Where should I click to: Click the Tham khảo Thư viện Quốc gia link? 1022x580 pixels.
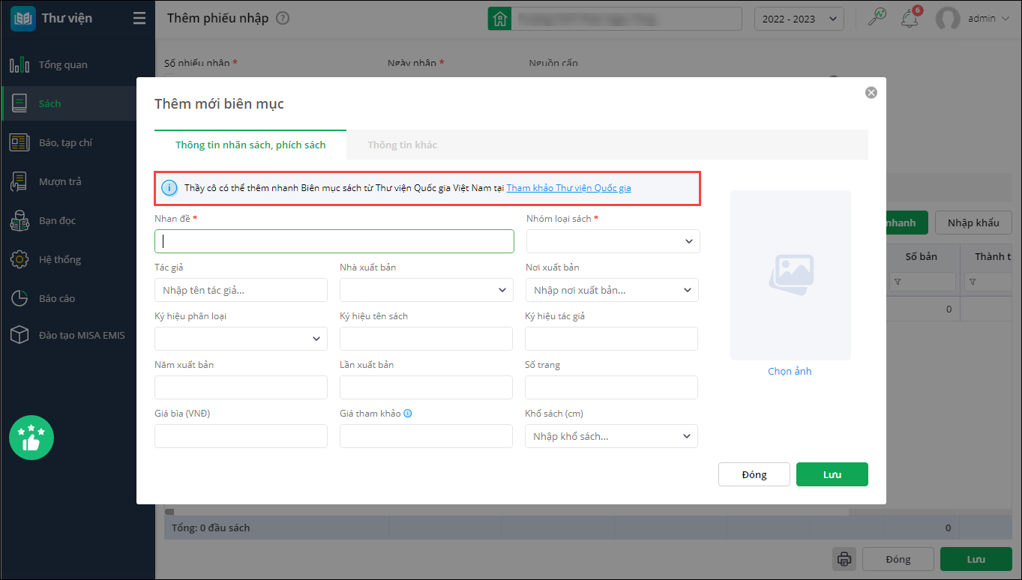tap(568, 188)
